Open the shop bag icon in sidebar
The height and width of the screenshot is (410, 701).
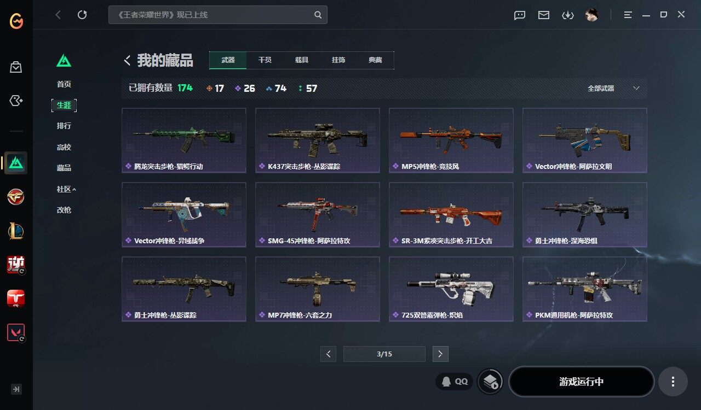pos(16,67)
